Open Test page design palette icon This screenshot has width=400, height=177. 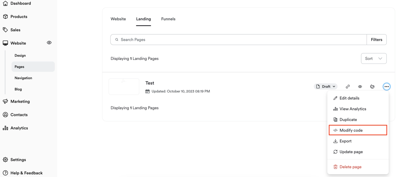tap(372, 87)
